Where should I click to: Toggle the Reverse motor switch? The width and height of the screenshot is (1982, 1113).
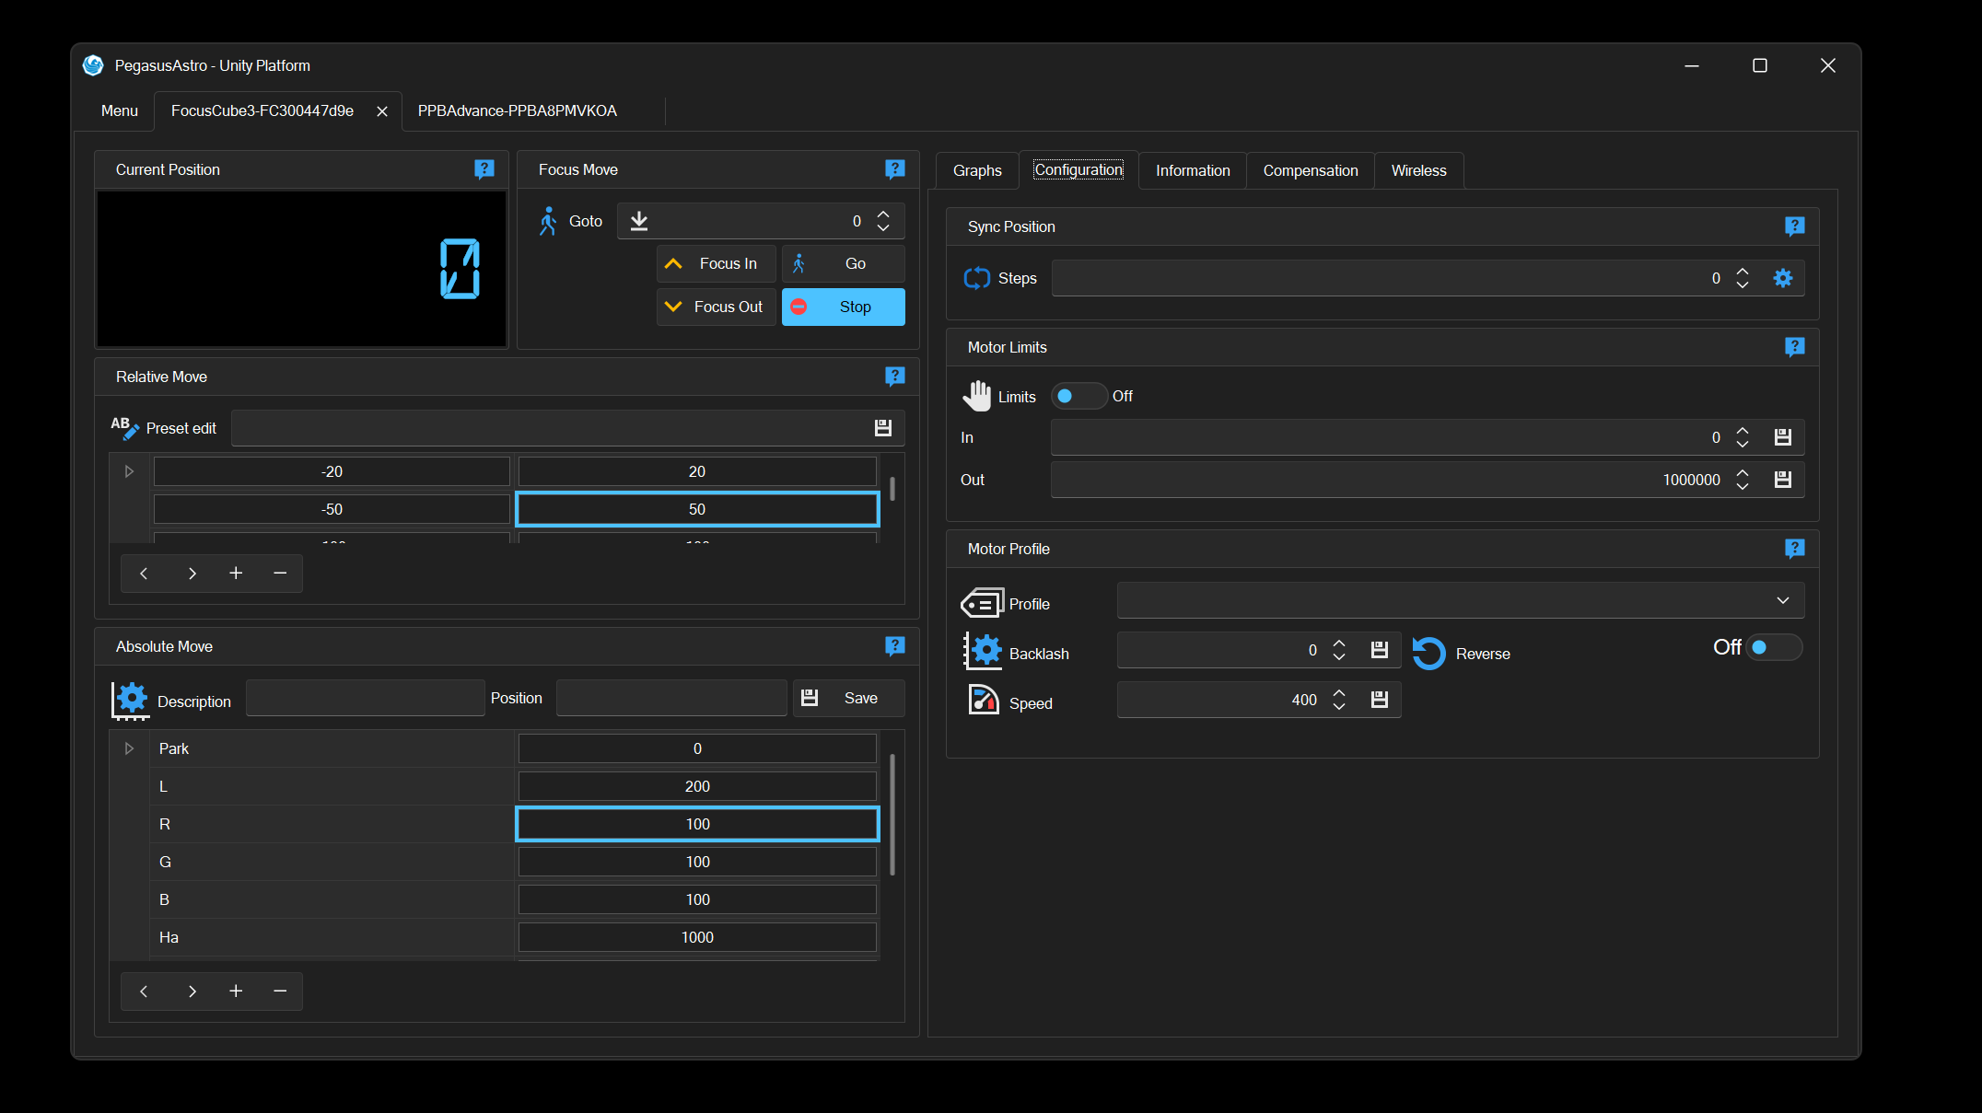click(x=1773, y=647)
